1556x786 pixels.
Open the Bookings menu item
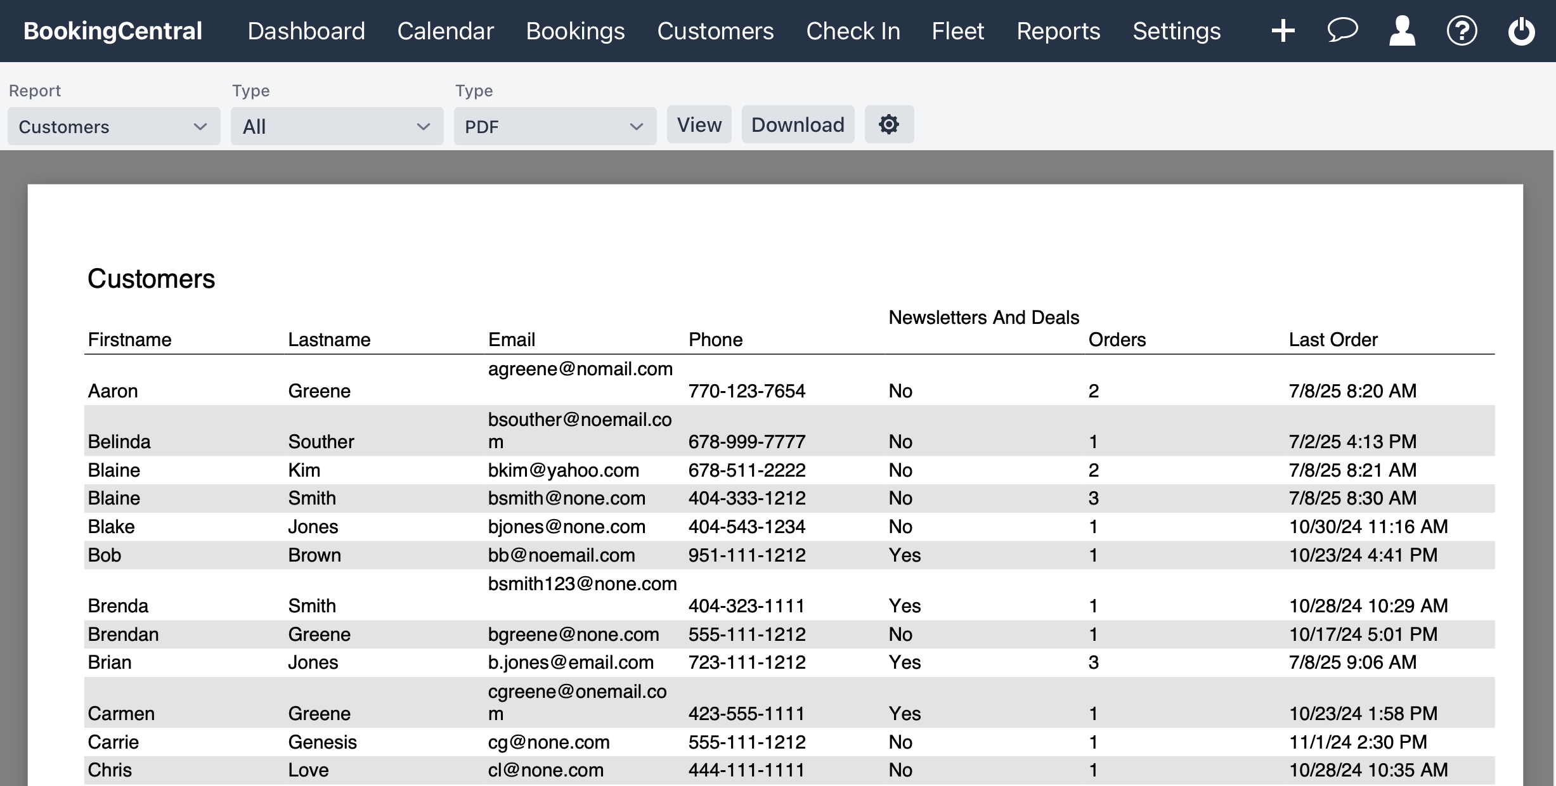(576, 31)
